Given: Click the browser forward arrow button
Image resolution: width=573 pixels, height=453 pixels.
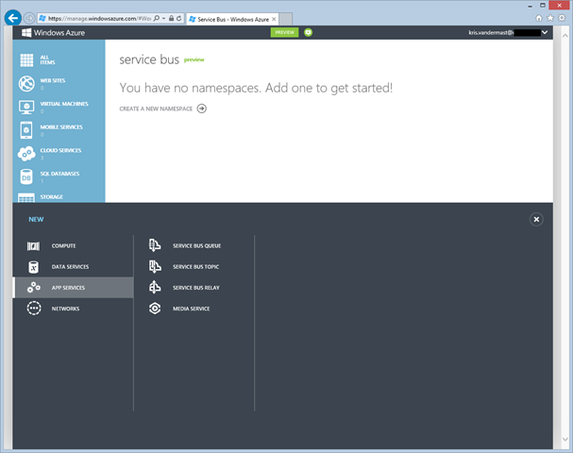Looking at the screenshot, I should coord(29,18).
